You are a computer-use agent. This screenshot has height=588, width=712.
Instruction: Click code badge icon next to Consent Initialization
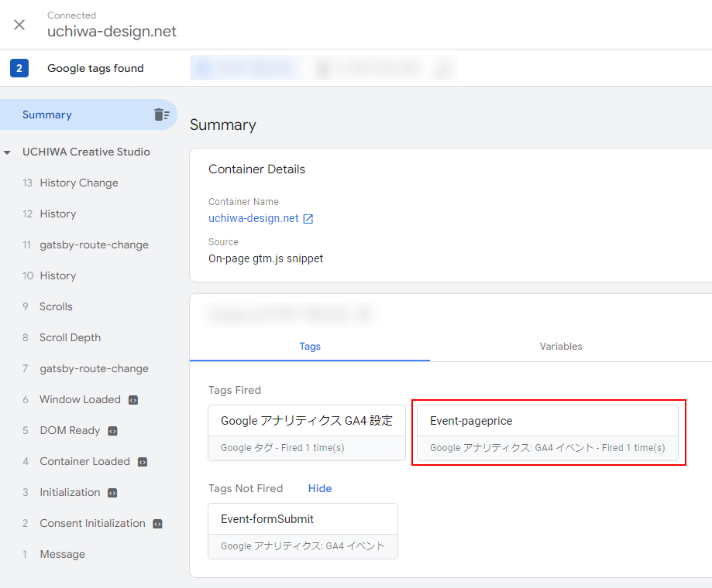click(157, 524)
